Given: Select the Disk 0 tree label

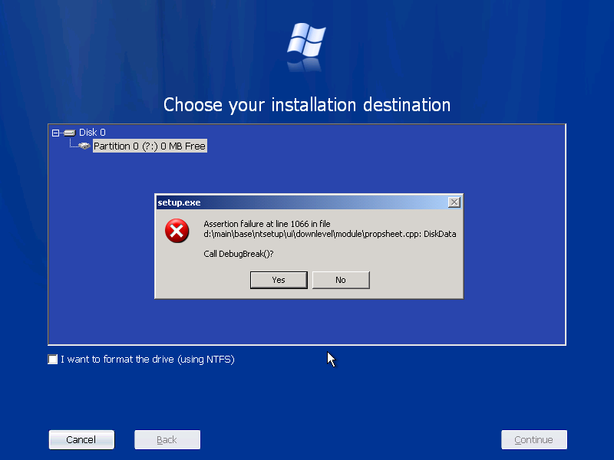Looking at the screenshot, I should tap(92, 132).
